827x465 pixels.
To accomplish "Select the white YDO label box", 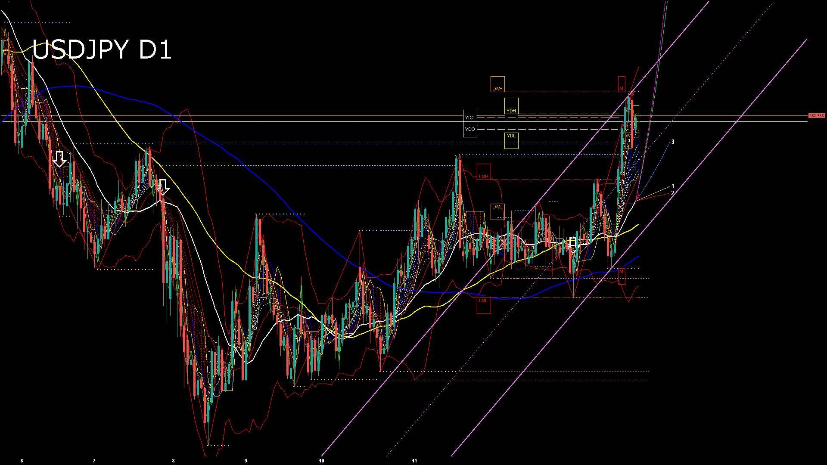I will (469, 130).
